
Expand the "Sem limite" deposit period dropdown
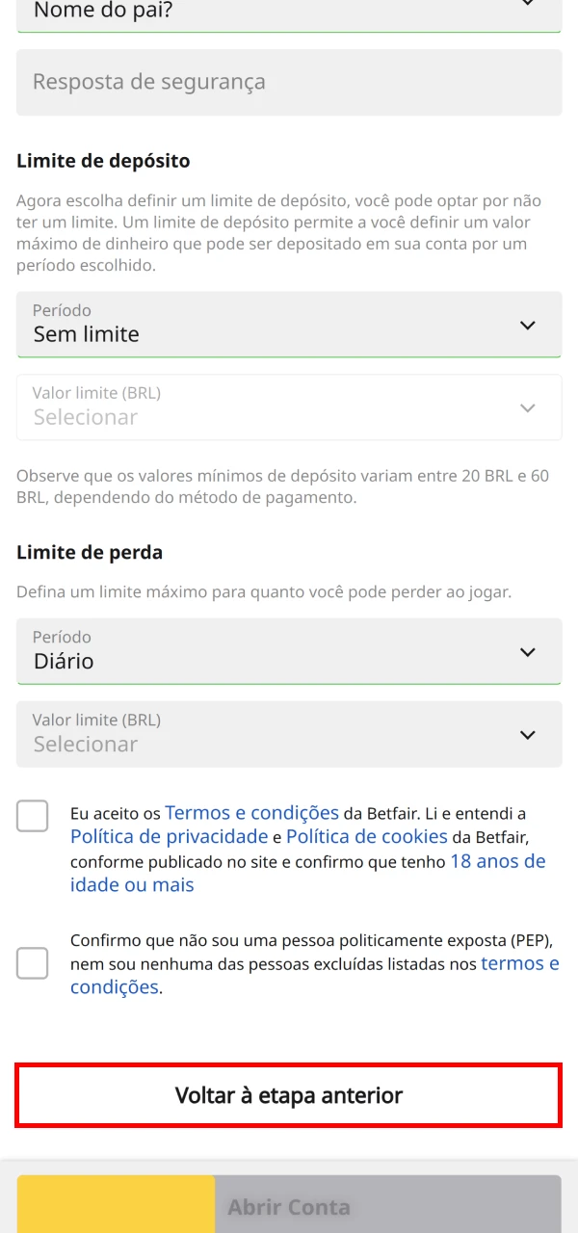click(289, 325)
